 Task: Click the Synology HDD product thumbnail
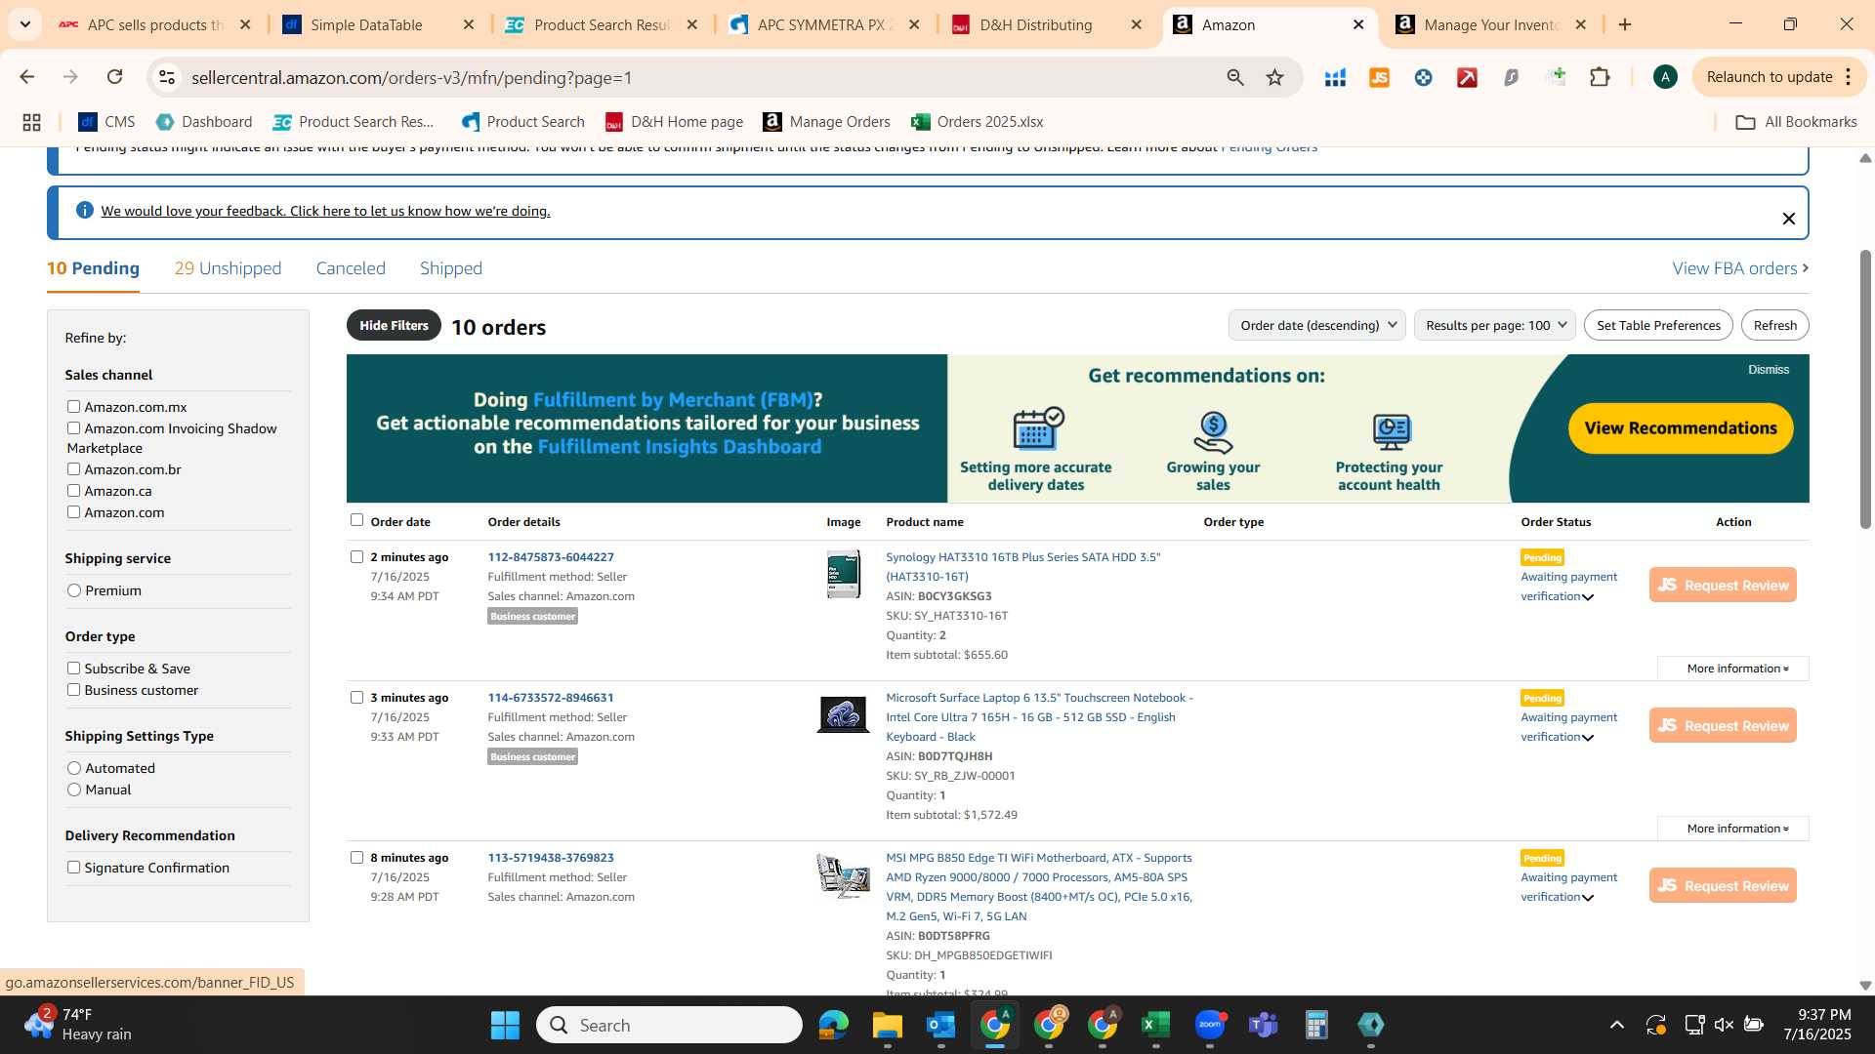click(x=843, y=574)
